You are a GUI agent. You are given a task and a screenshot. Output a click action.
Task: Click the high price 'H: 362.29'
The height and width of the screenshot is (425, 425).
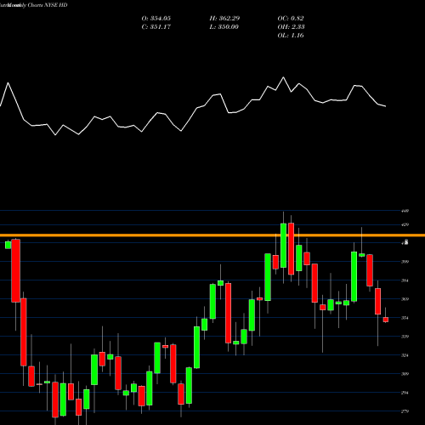point(224,19)
